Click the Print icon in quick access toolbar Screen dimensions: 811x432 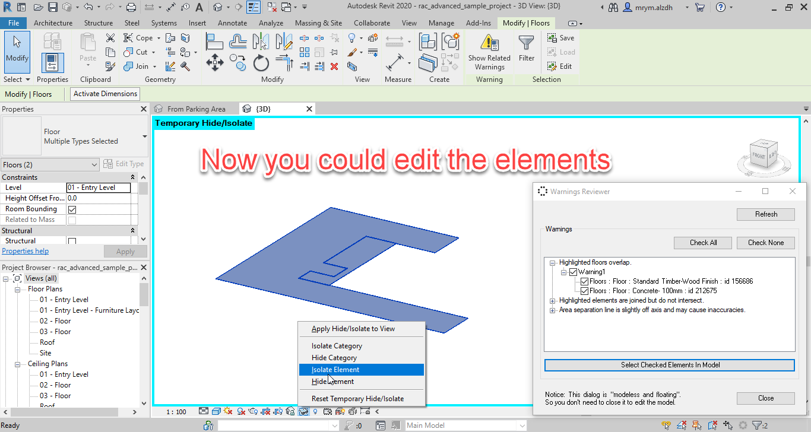click(131, 8)
